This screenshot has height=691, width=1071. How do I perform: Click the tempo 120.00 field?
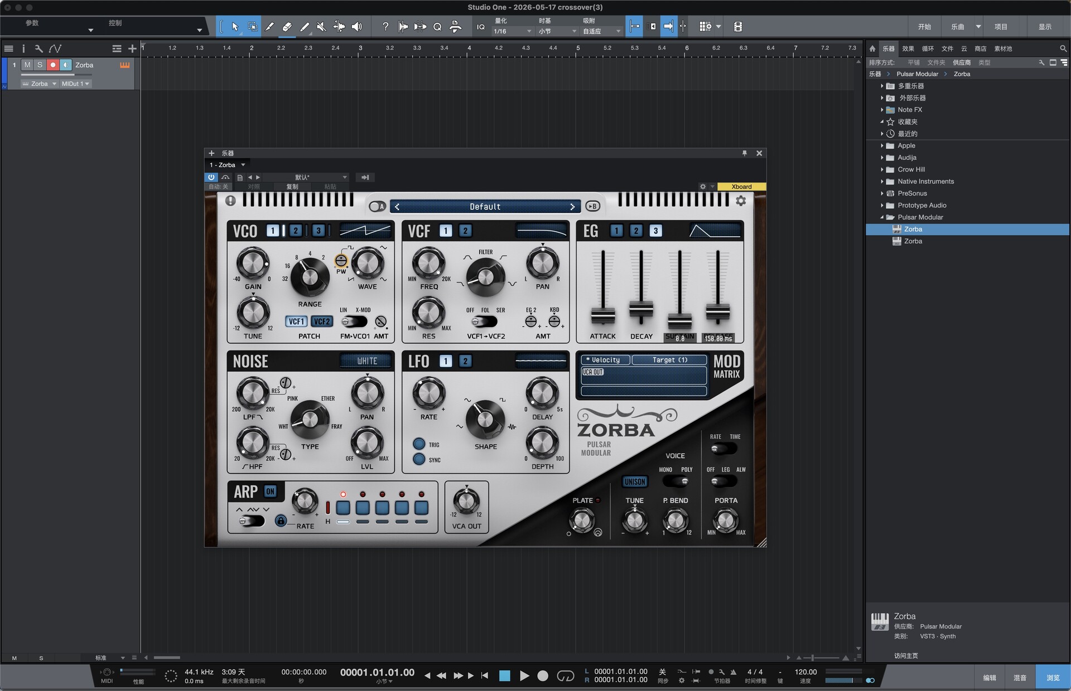click(x=805, y=672)
